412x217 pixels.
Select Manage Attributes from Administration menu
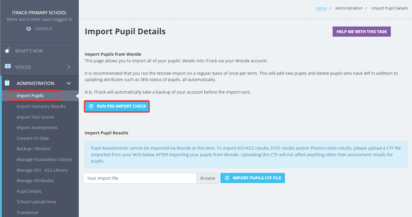(x=35, y=180)
